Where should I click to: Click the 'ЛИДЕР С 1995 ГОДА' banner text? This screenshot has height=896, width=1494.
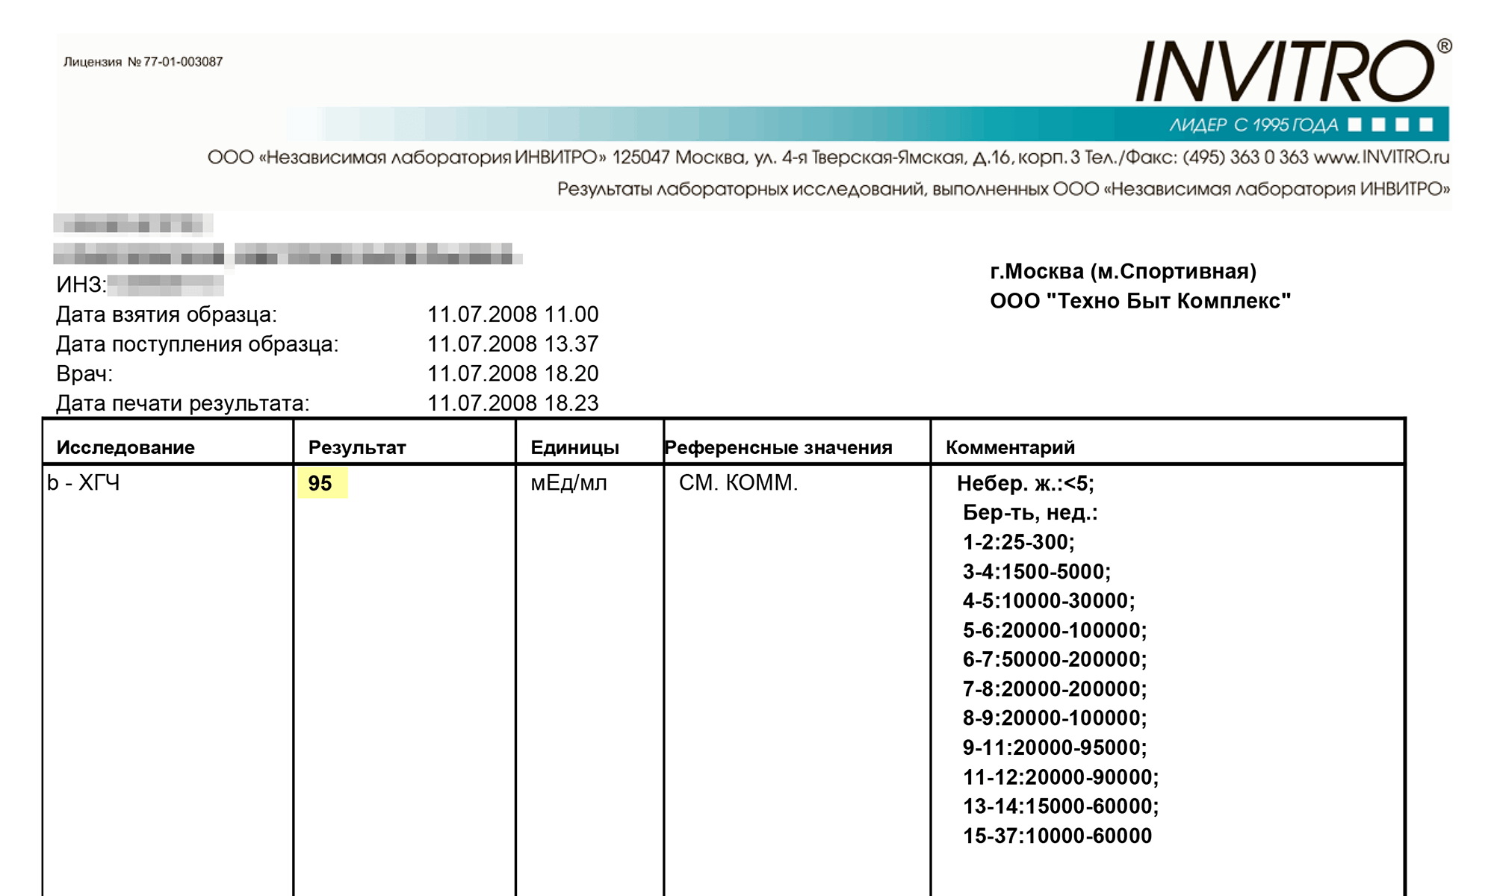pyautogui.click(x=1254, y=125)
